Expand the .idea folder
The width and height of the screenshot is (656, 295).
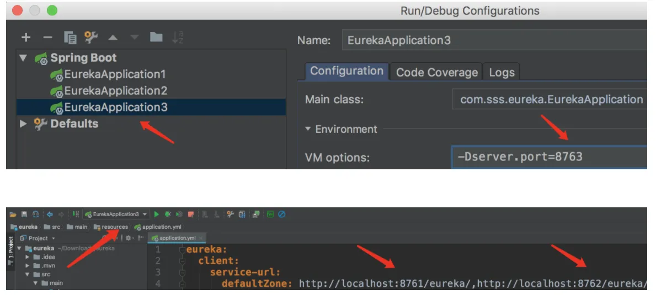point(27,257)
